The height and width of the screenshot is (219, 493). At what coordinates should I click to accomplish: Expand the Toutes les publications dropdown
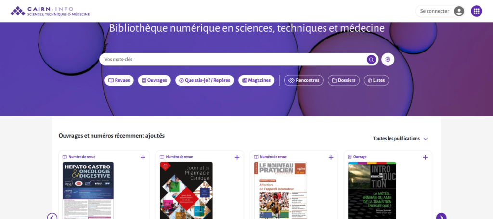pos(400,139)
